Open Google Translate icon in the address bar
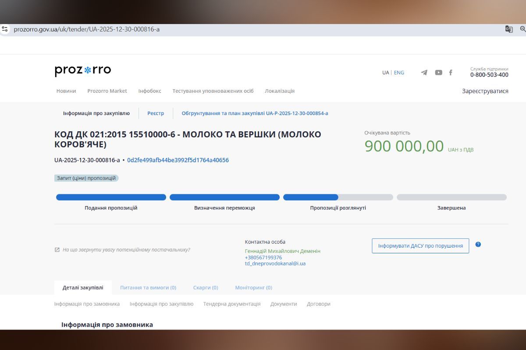 tap(508, 29)
